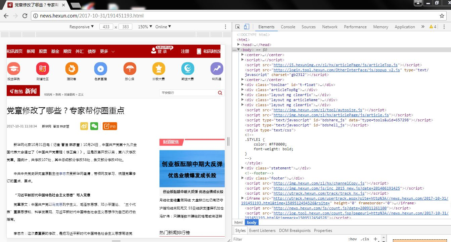
Task: Open the 期货大赛 icon
Action: click(x=188, y=69)
